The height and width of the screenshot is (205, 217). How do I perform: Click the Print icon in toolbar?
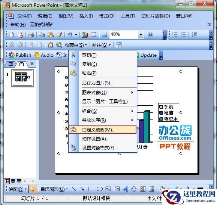tap(31, 35)
